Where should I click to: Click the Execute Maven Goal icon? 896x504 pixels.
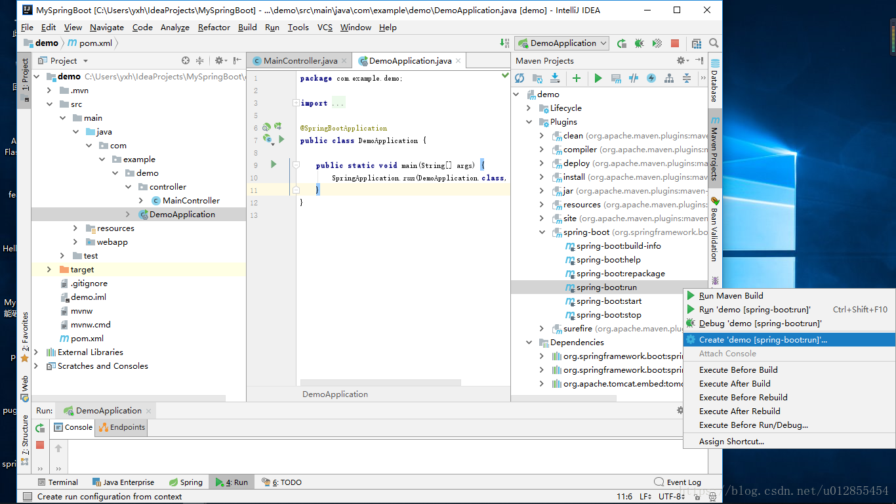point(616,78)
